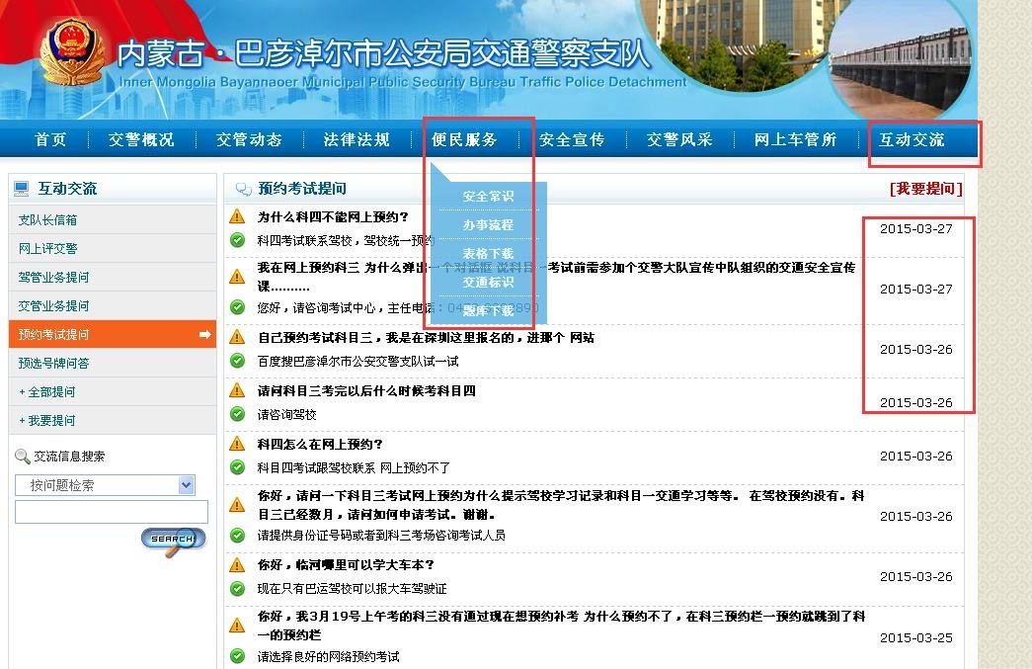Image resolution: width=1032 pixels, height=669 pixels.
Task: Open the 网上车管所 menu
Action: (x=794, y=139)
